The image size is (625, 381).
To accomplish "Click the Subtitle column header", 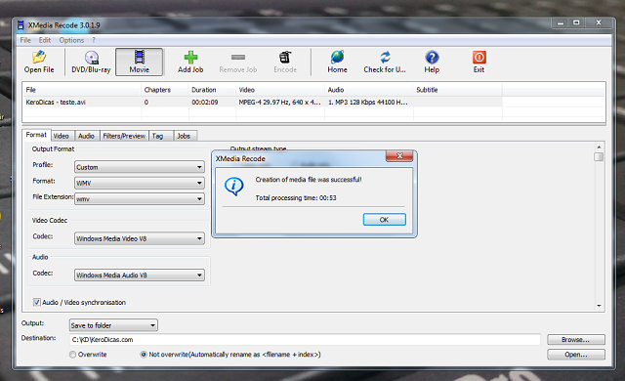I will coord(458,90).
